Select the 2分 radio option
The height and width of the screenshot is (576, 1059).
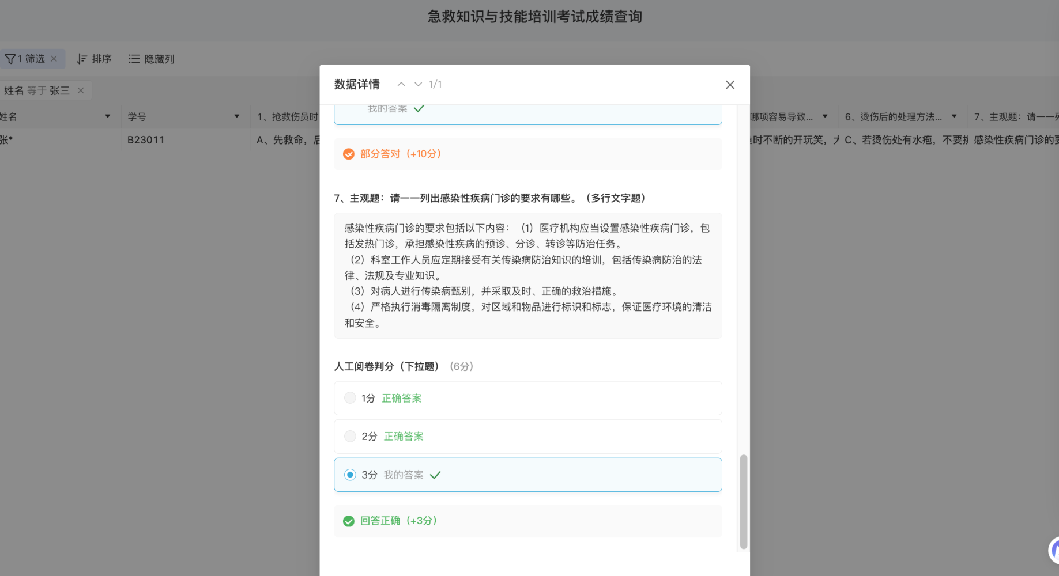(350, 436)
